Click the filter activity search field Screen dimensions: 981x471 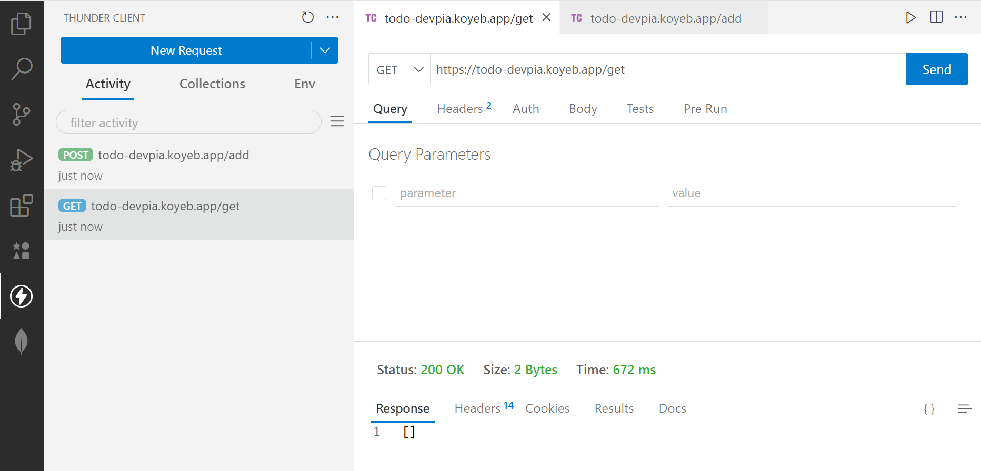[x=188, y=122]
